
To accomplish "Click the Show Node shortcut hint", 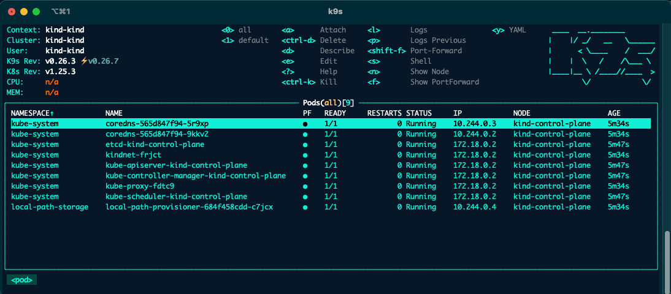I will click(x=408, y=72).
